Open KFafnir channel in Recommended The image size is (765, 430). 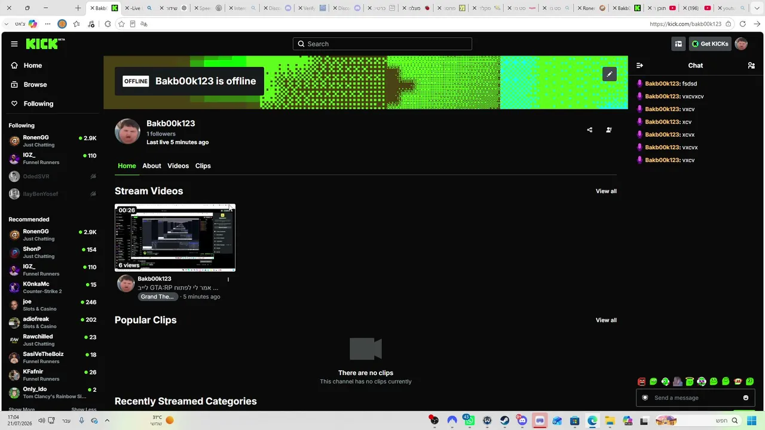pos(53,375)
